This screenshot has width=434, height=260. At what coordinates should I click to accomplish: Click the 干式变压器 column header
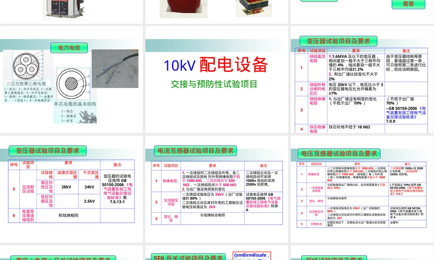(89, 175)
